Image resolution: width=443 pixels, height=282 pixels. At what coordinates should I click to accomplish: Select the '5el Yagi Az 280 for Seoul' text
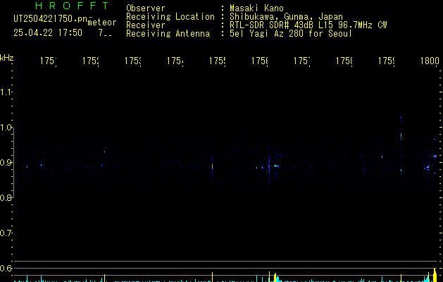(x=291, y=34)
